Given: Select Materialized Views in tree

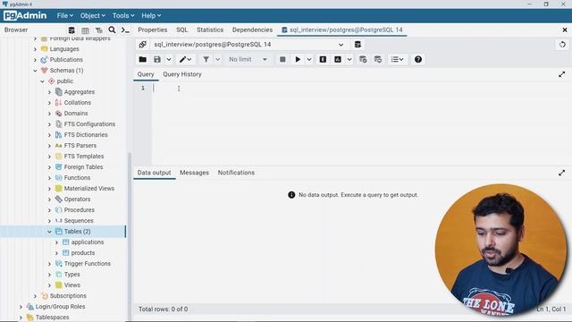Looking at the screenshot, I should tap(89, 189).
